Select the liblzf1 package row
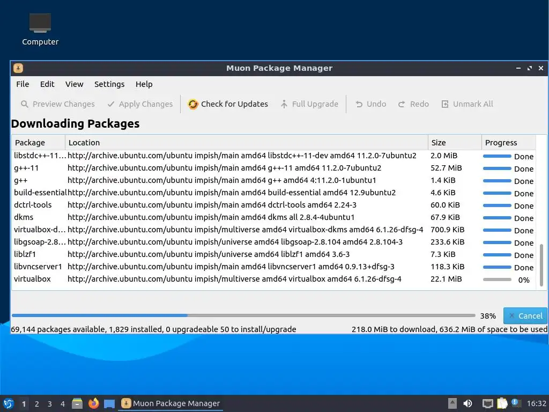The height and width of the screenshot is (412, 549). pos(274,254)
